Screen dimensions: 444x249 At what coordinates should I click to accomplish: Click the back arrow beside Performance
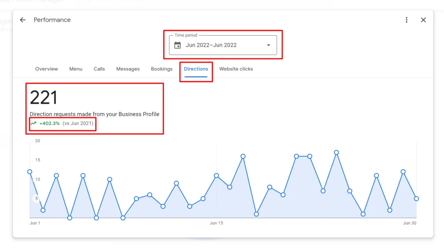click(23, 20)
